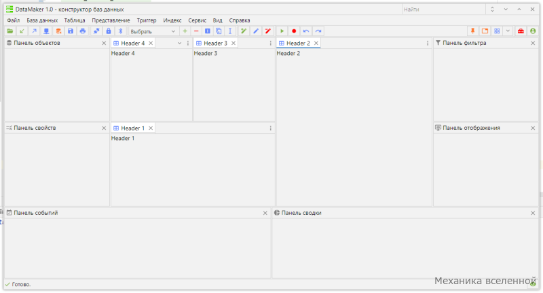
Task: Open the Таблица menu
Action: point(75,20)
